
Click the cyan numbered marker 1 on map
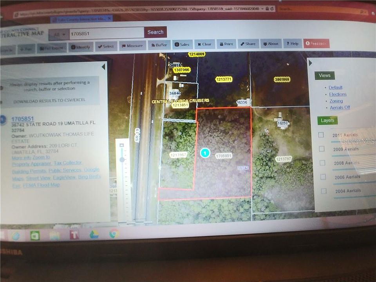(x=205, y=153)
